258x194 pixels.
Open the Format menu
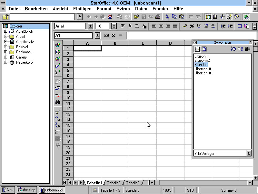(104, 9)
